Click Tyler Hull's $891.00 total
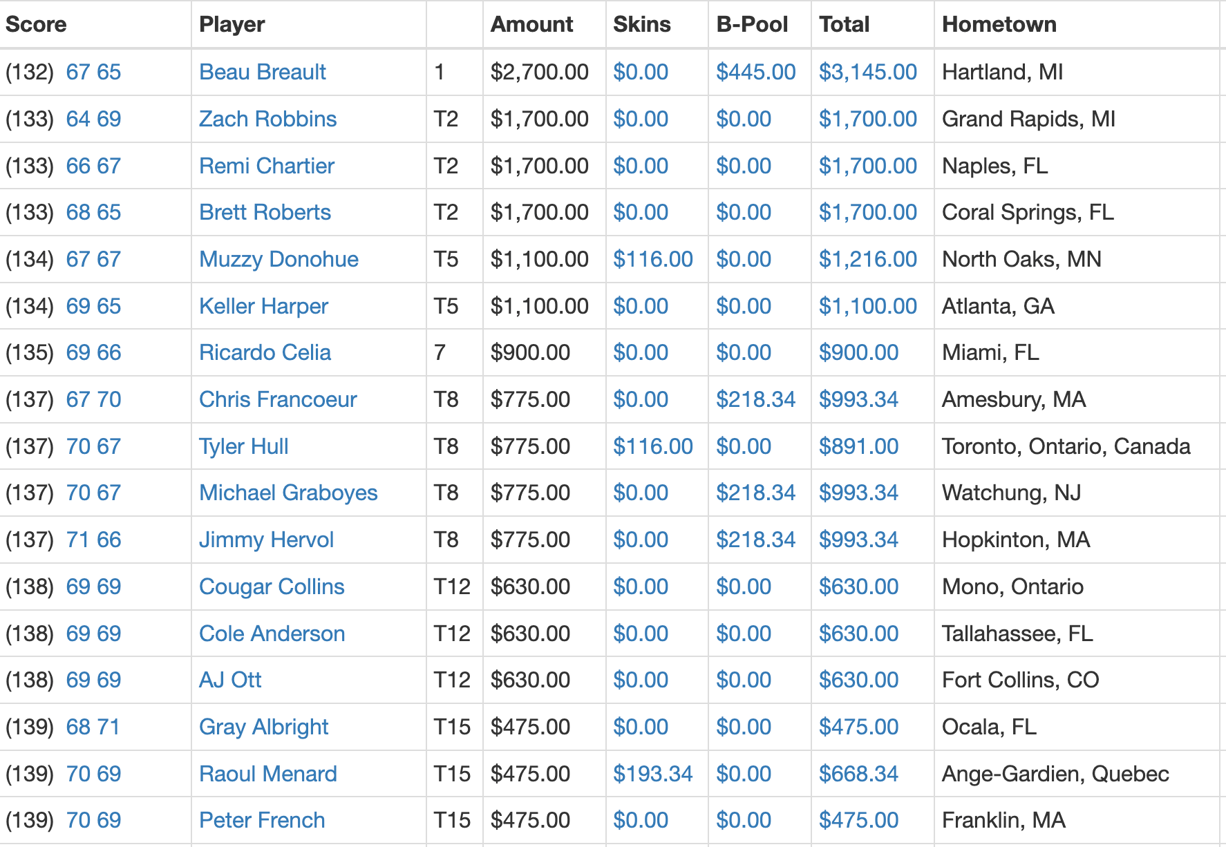The image size is (1226, 847). (x=858, y=446)
